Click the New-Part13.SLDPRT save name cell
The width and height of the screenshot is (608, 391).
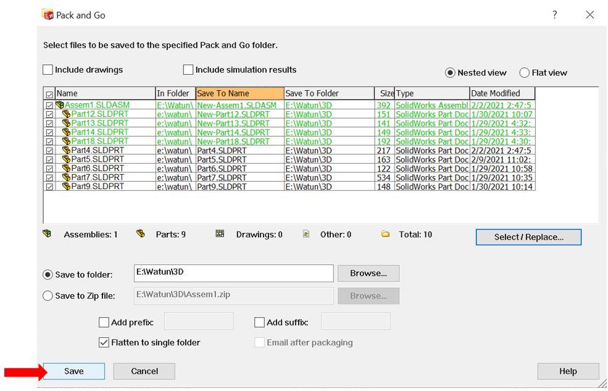240,124
